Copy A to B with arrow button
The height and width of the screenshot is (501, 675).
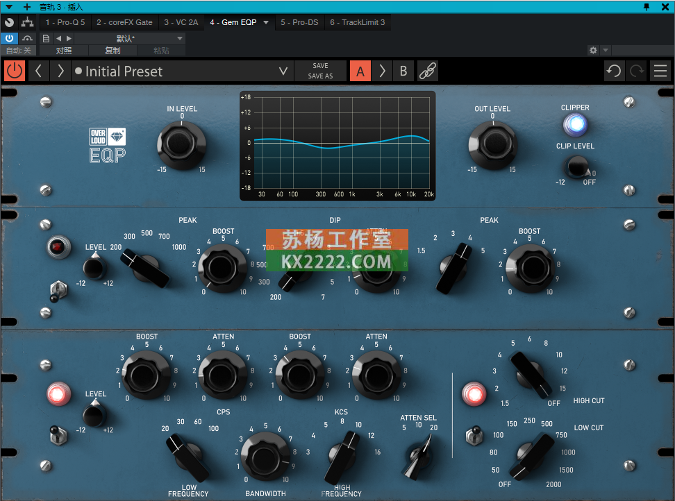382,71
